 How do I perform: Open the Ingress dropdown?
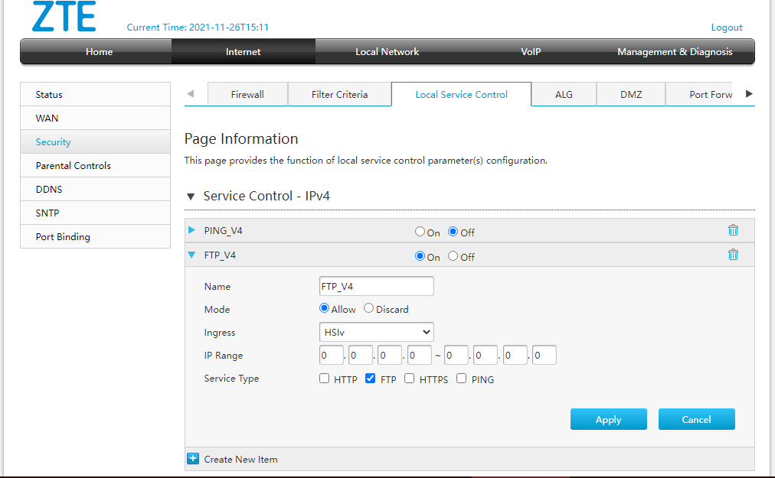click(376, 332)
